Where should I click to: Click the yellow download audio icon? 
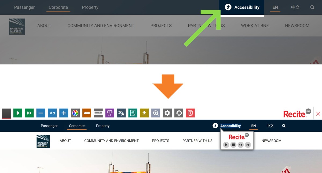(x=144, y=113)
